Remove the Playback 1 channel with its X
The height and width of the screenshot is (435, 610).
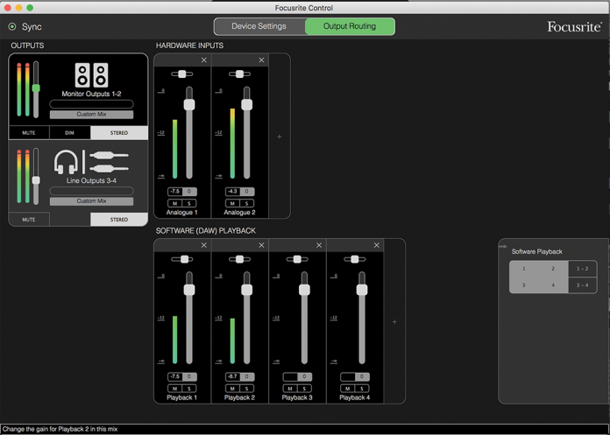[204, 245]
